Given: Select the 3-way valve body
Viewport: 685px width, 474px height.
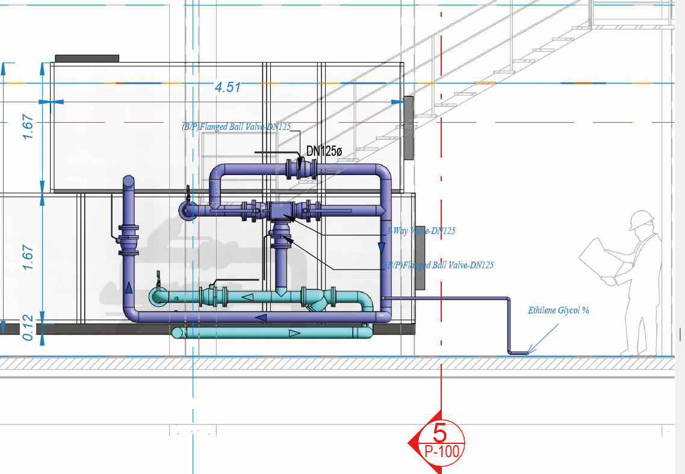Looking at the screenshot, I should tap(279, 211).
